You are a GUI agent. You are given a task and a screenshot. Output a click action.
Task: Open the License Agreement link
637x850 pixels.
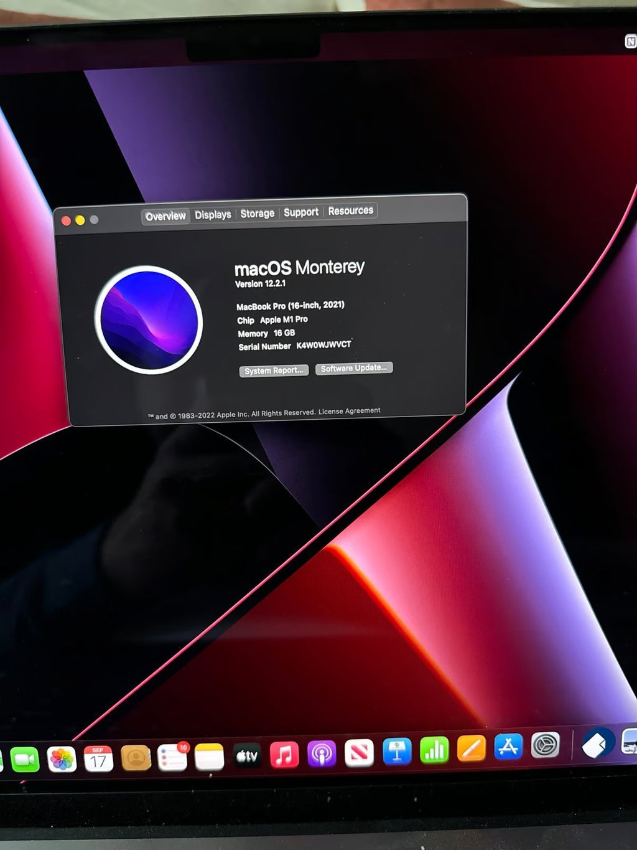349,411
